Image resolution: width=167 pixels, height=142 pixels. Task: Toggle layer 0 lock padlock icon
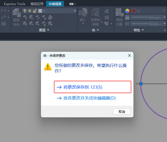click(x=35, y=11)
